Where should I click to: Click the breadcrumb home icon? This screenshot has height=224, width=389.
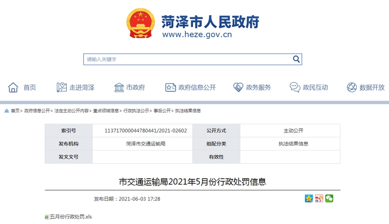7,111
